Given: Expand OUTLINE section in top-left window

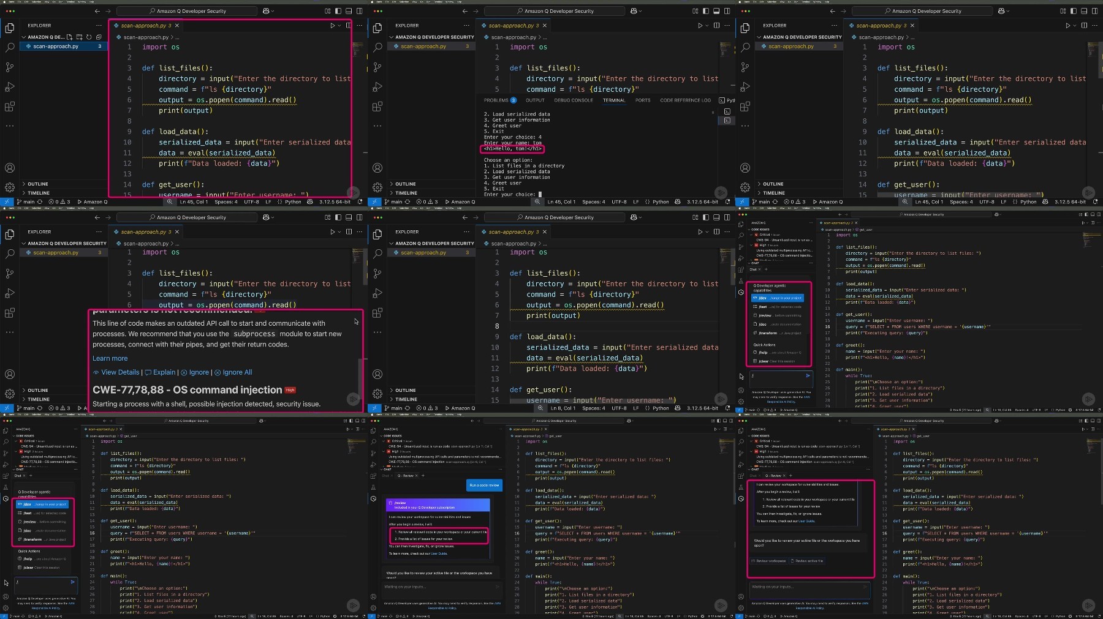Looking at the screenshot, I should 64,184.
